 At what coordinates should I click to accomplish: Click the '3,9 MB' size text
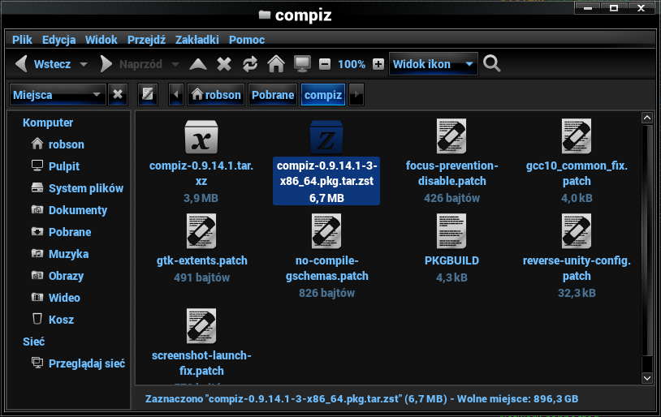201,198
